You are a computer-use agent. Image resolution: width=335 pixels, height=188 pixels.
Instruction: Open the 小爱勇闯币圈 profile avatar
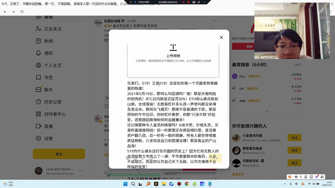236,138
